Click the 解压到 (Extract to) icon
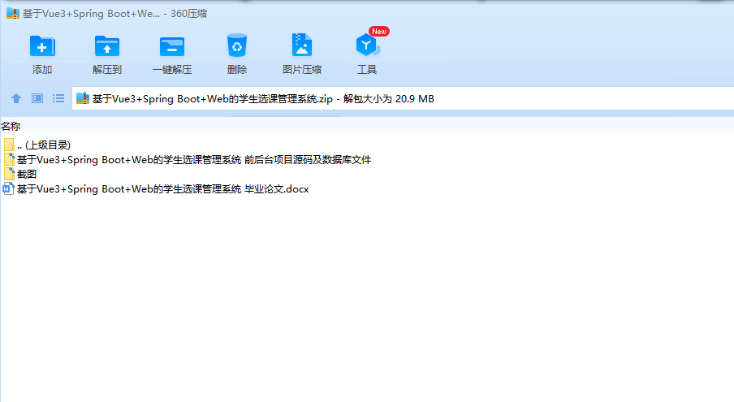The height and width of the screenshot is (402, 734). (106, 45)
